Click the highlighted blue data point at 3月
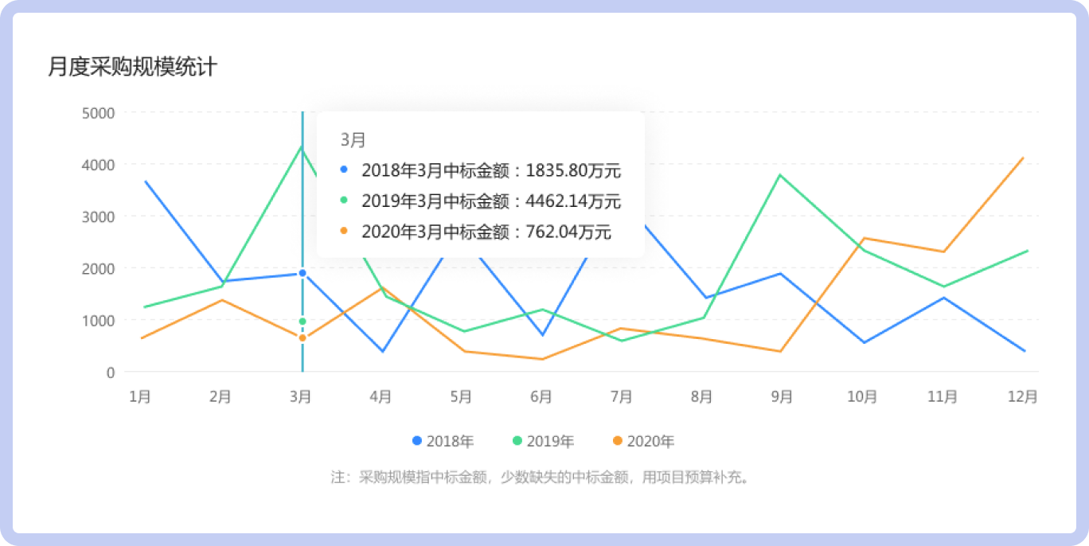Image resolution: width=1089 pixels, height=546 pixels. pyautogui.click(x=302, y=271)
